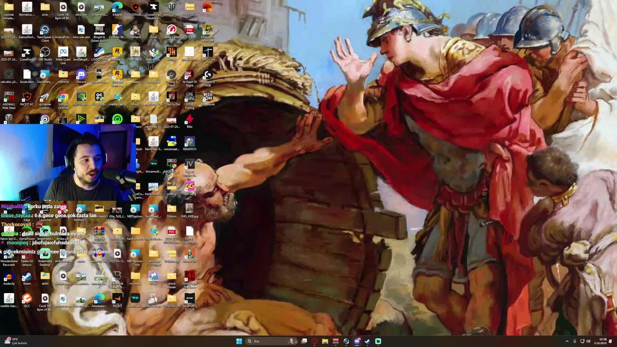The width and height of the screenshot is (617, 347).
Task: Click the webcam overlay video
Action: click(x=67, y=163)
